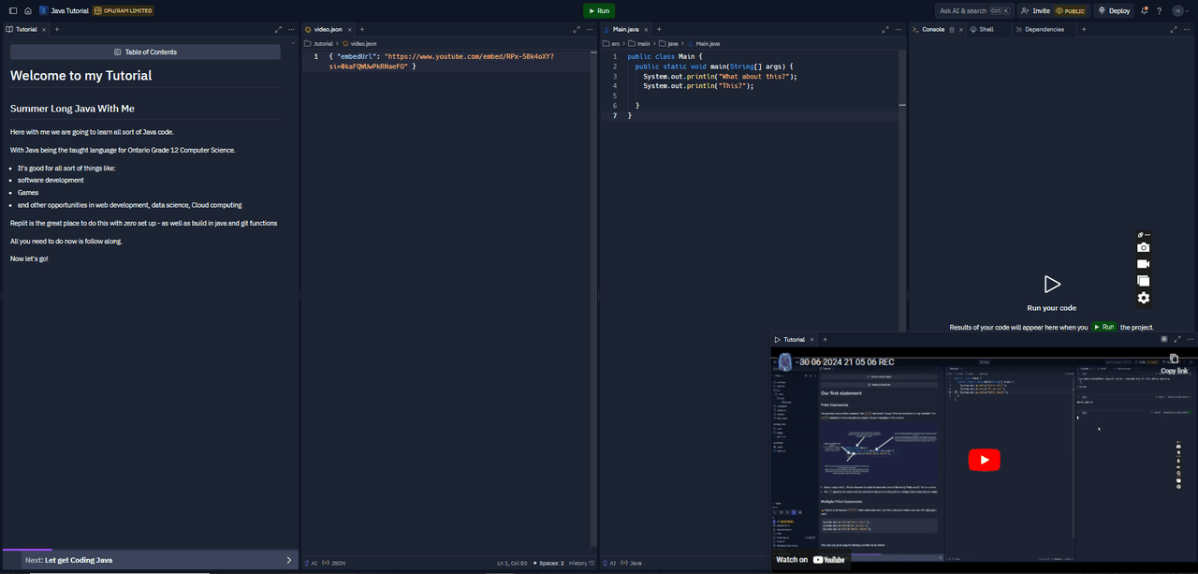Open the Deploy button
Screen dimensions: 1198x574
(1114, 11)
